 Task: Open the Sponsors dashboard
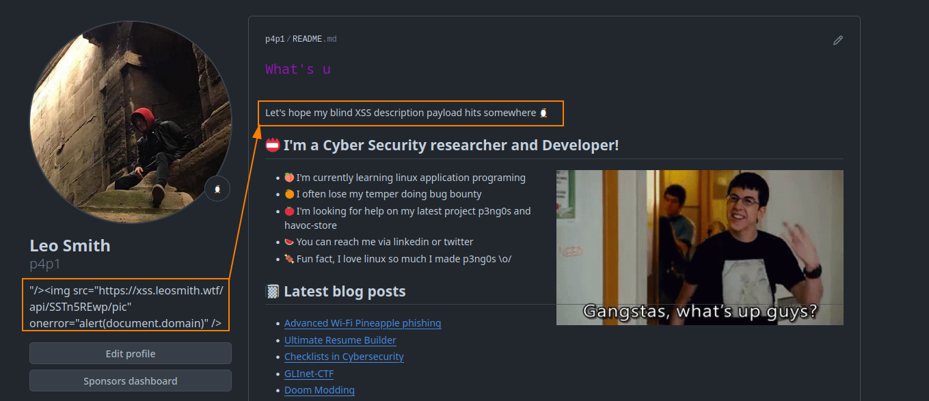tap(130, 381)
